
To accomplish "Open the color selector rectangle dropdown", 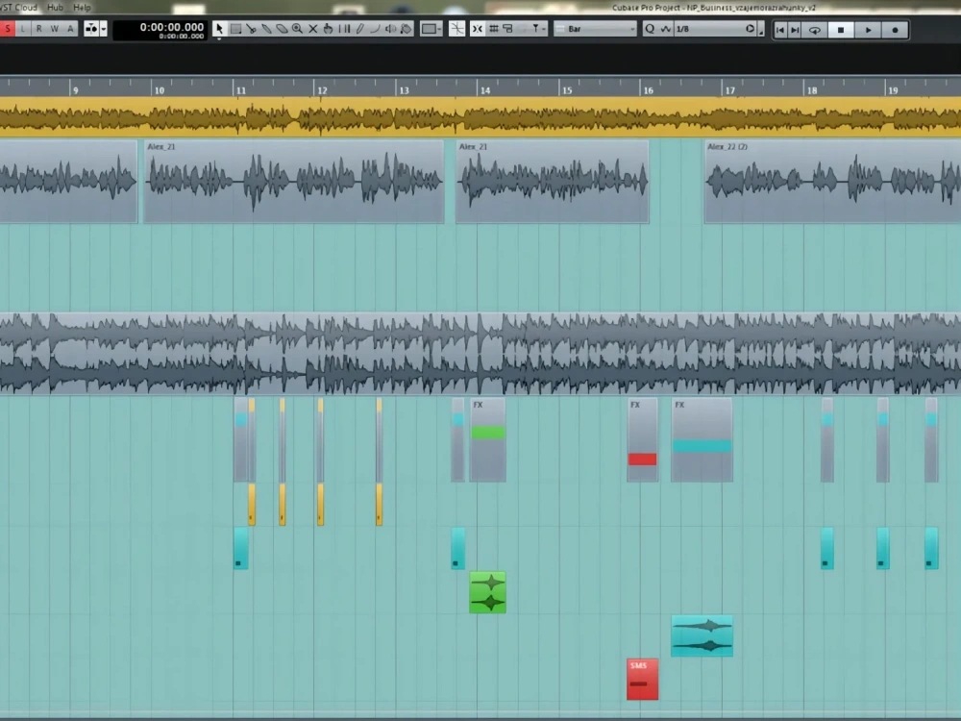I will (431, 29).
